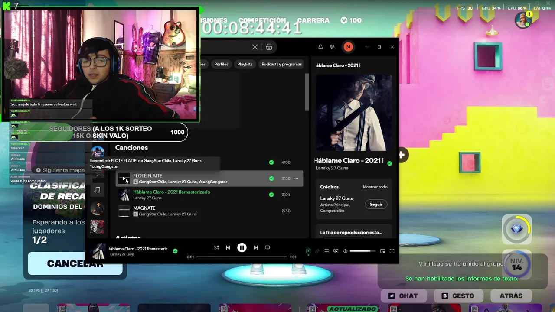Open the Spotify profile avatar M
Viewport: 555px width, 312px height.
pos(348,47)
